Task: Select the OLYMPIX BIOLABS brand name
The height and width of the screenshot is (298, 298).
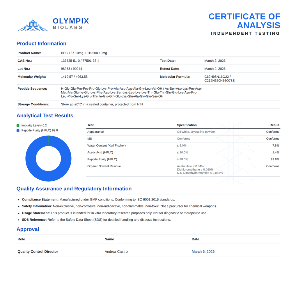Action: (71, 24)
